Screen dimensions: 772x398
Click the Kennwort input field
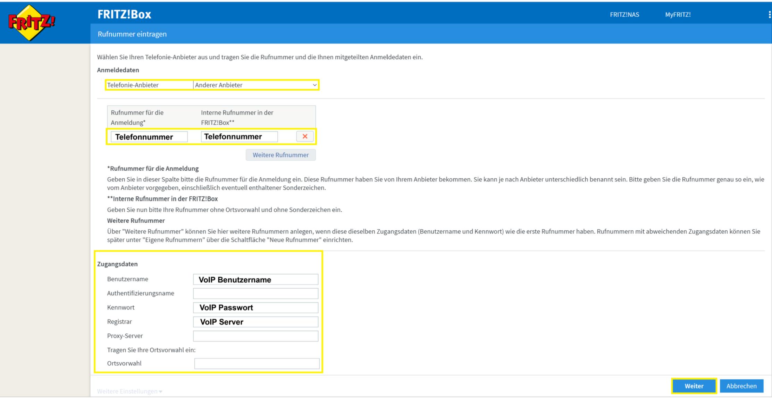tap(255, 307)
